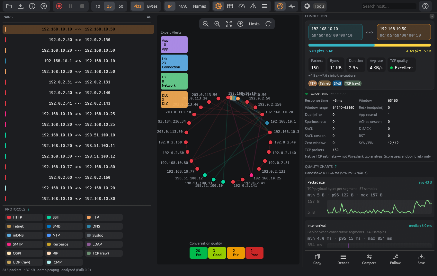Close the Connection details panel
437x276 pixels.
pos(432,16)
